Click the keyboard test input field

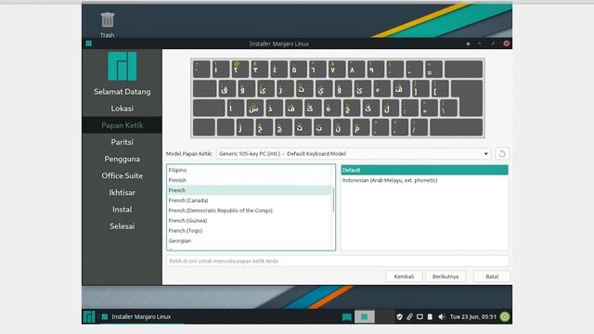tap(338, 261)
